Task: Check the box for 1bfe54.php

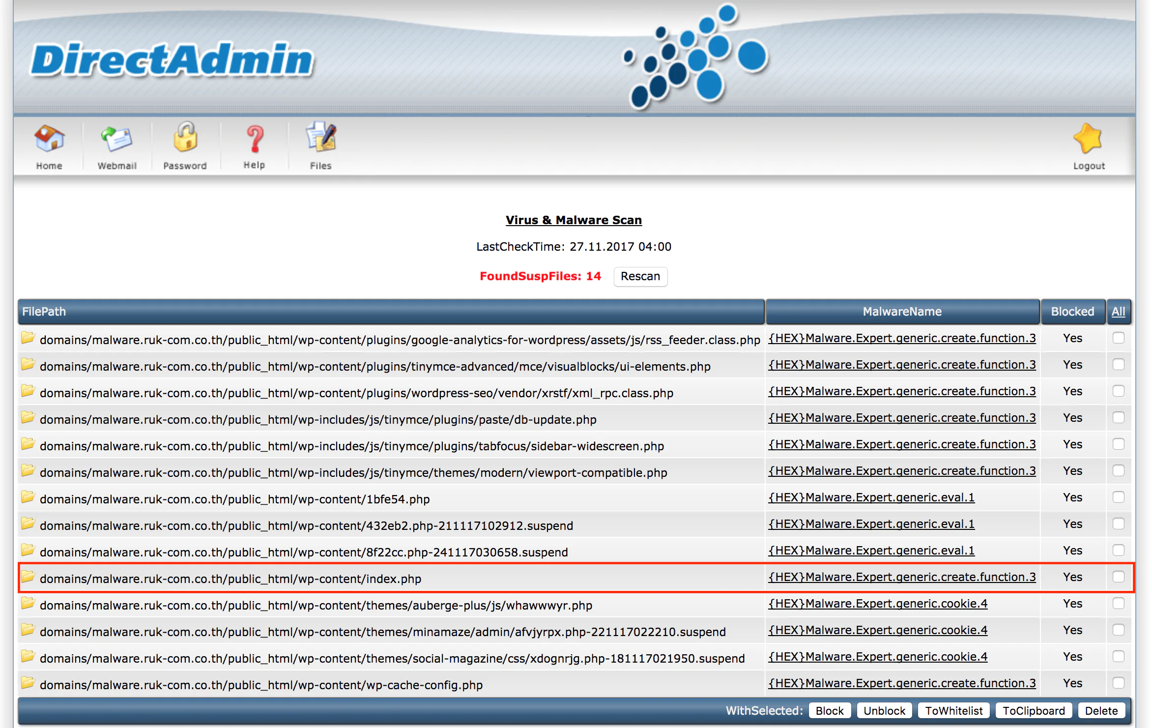Action: click(1119, 497)
